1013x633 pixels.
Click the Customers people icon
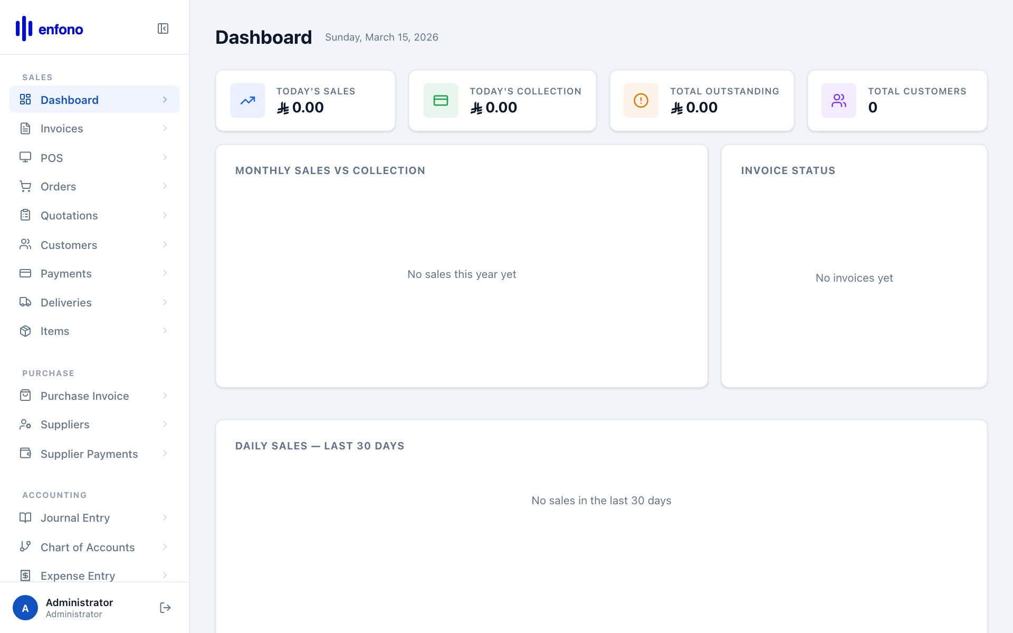(25, 244)
